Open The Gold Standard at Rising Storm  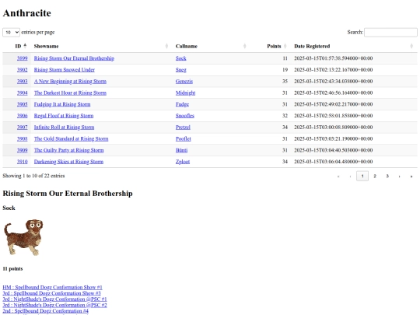tap(71, 138)
